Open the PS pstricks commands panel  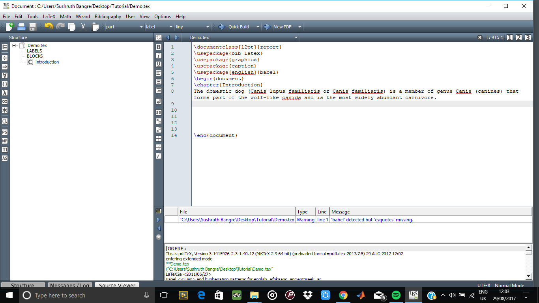[x=5, y=132]
